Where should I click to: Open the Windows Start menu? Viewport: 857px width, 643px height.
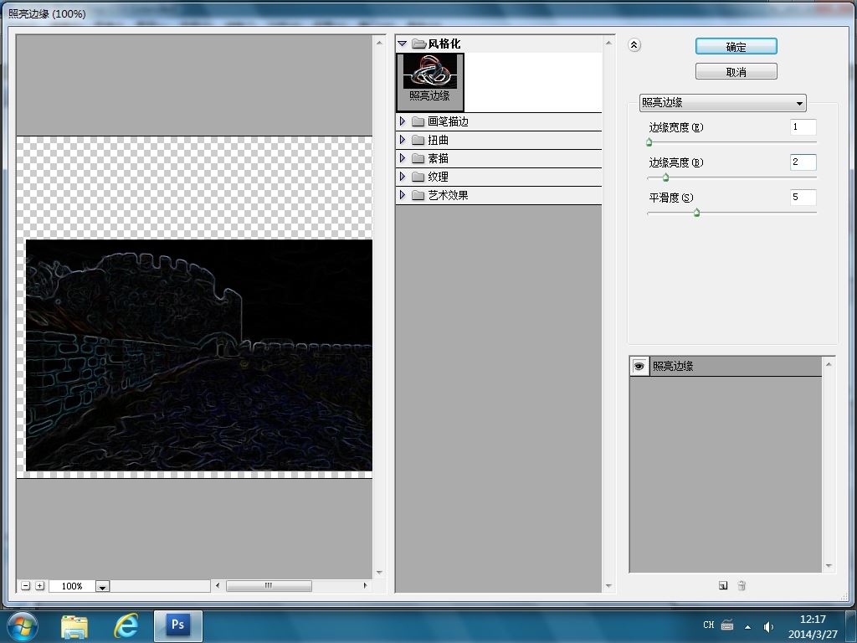[21, 625]
